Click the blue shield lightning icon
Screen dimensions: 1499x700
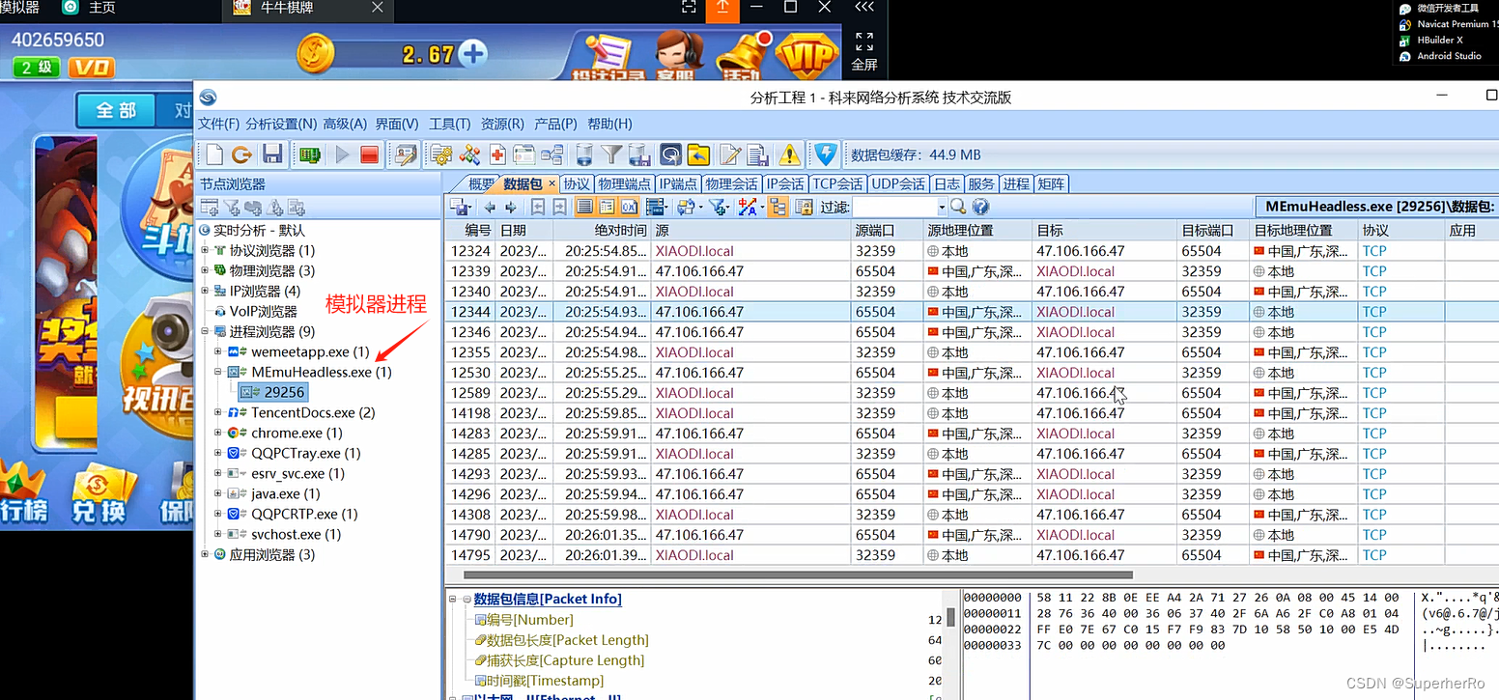(826, 154)
